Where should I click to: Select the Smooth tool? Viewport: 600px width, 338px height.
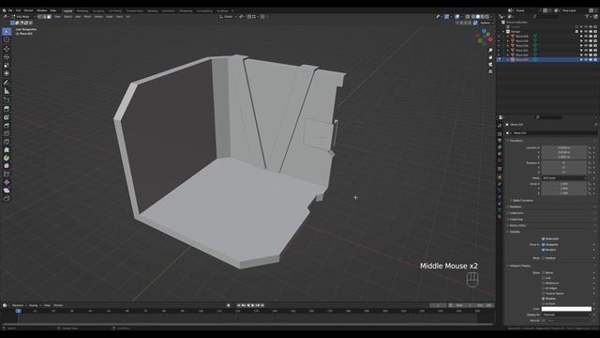point(7,166)
